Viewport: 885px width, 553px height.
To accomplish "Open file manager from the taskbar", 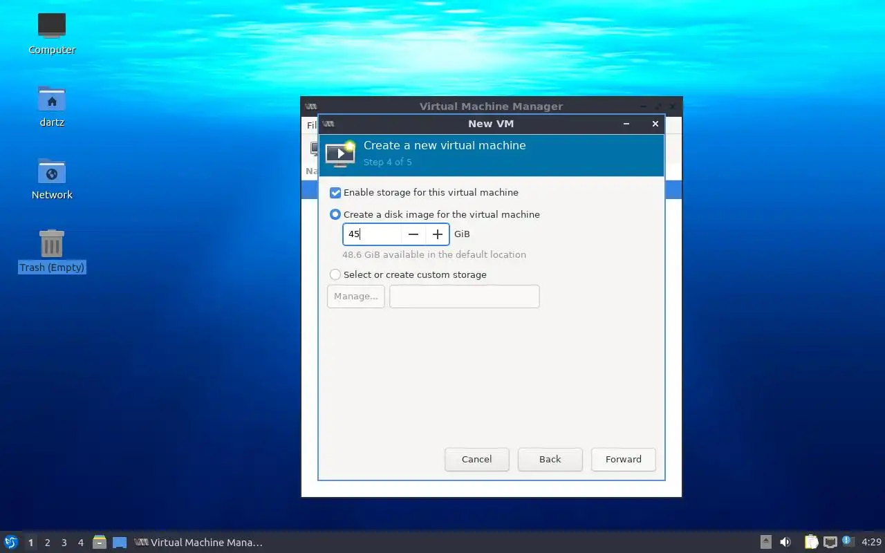I will coord(100,543).
